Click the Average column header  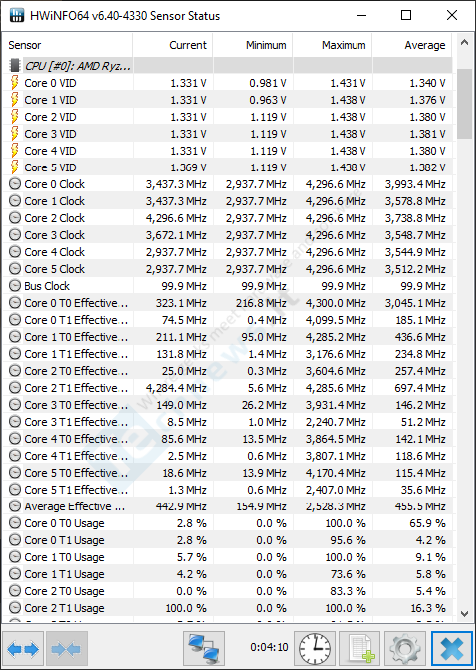[412, 45]
